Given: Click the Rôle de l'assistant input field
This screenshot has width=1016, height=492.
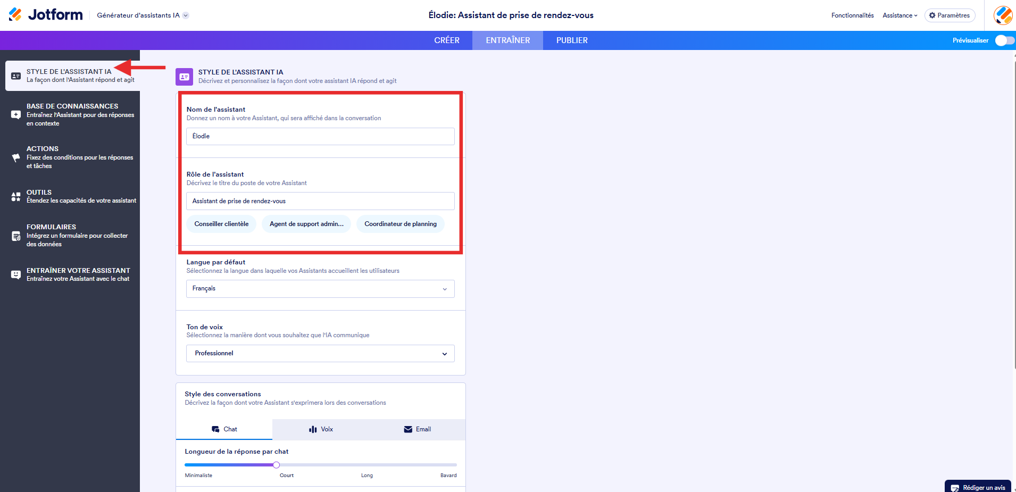Looking at the screenshot, I should [x=320, y=201].
